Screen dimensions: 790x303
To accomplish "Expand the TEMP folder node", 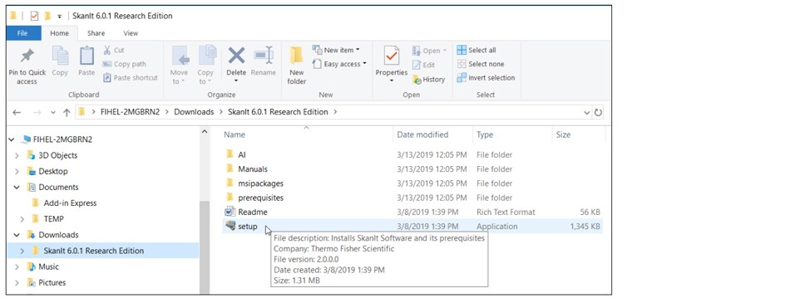I will click(x=22, y=219).
